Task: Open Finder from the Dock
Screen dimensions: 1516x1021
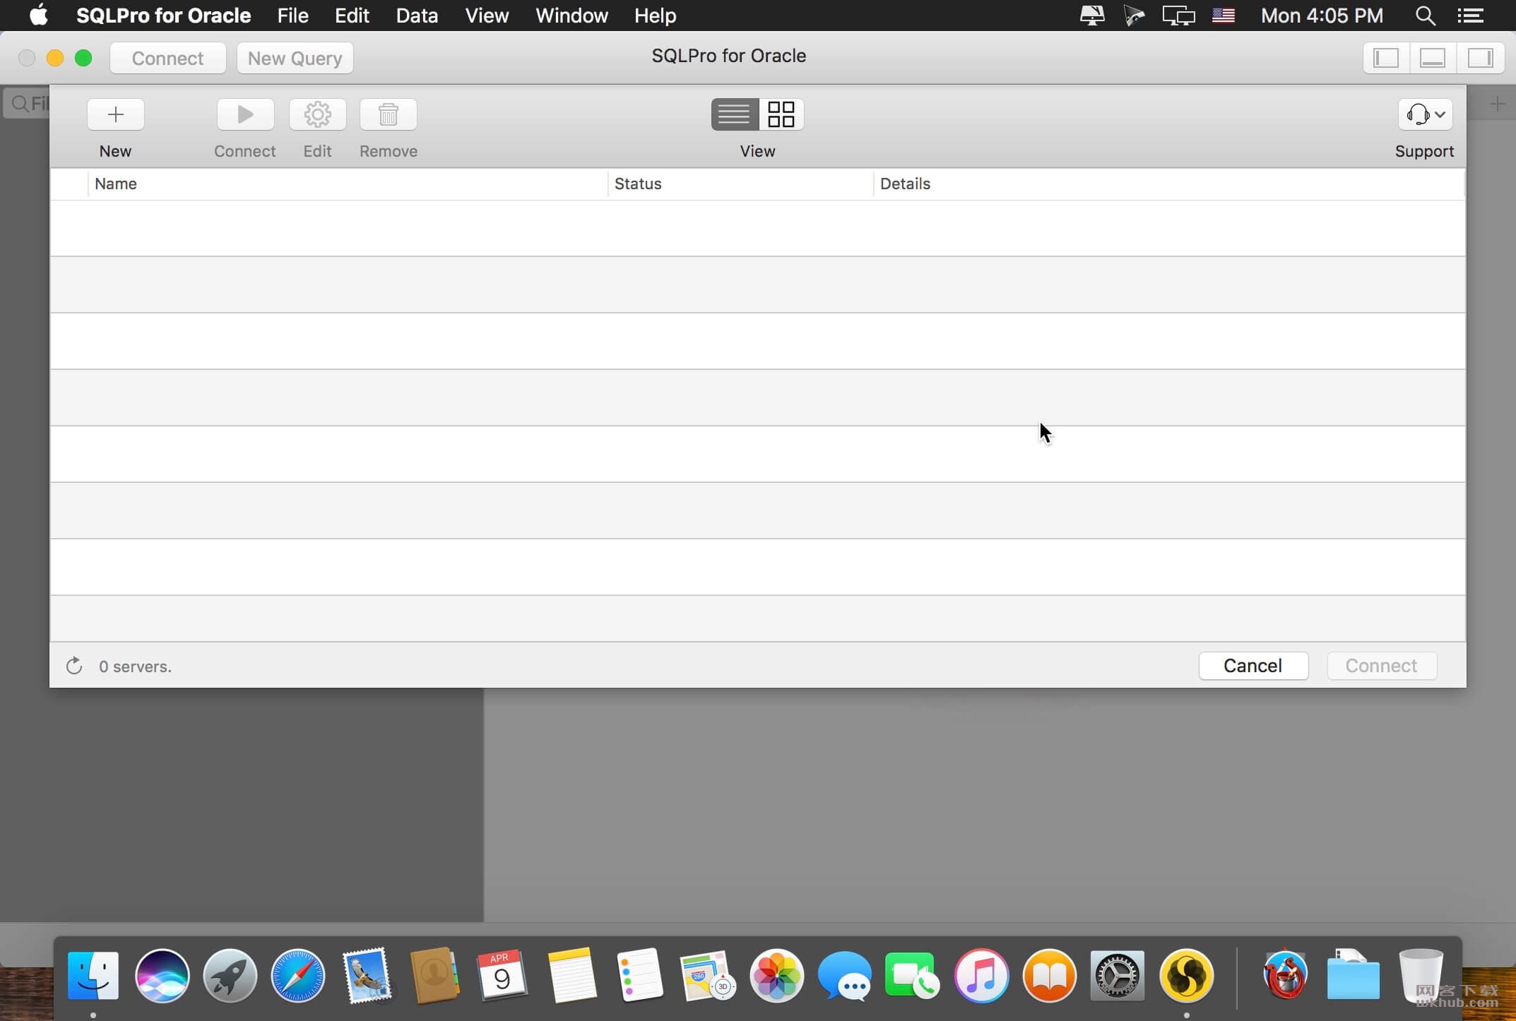Action: point(93,976)
